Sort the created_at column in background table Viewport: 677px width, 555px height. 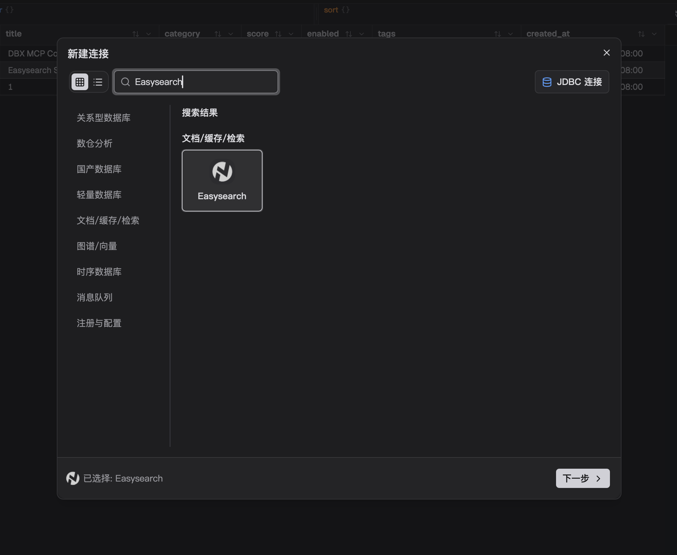click(x=641, y=34)
